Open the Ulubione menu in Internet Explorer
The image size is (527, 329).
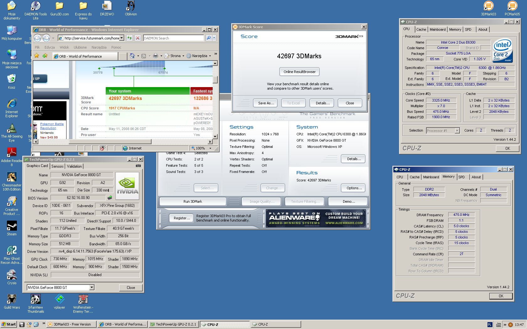tap(80, 47)
